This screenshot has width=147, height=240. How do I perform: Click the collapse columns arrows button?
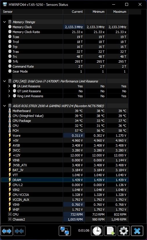(x=19, y=231)
